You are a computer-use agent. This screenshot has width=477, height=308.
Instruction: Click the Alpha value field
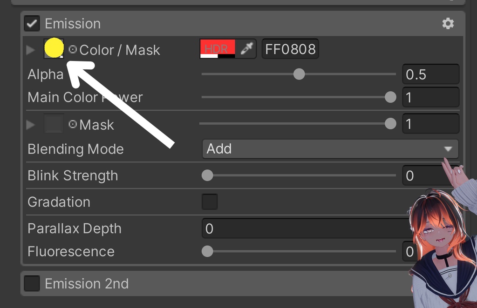click(430, 74)
